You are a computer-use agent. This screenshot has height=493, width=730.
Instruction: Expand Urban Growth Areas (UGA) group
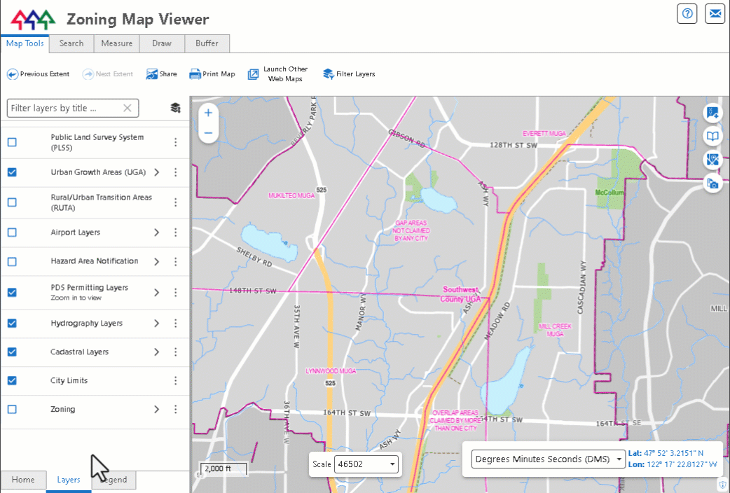tap(156, 172)
